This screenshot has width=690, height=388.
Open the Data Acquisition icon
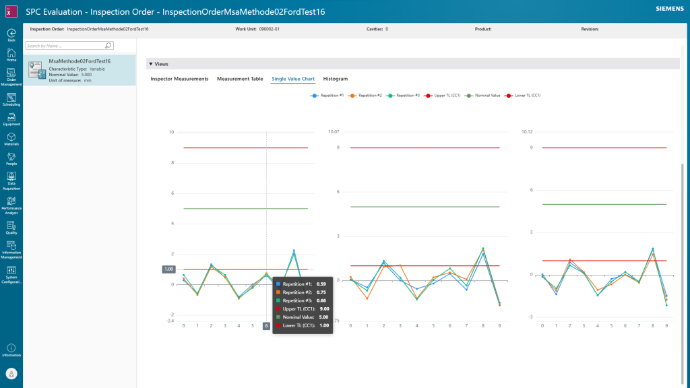[x=11, y=177]
